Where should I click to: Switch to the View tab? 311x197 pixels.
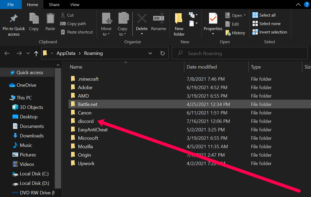(75, 4)
